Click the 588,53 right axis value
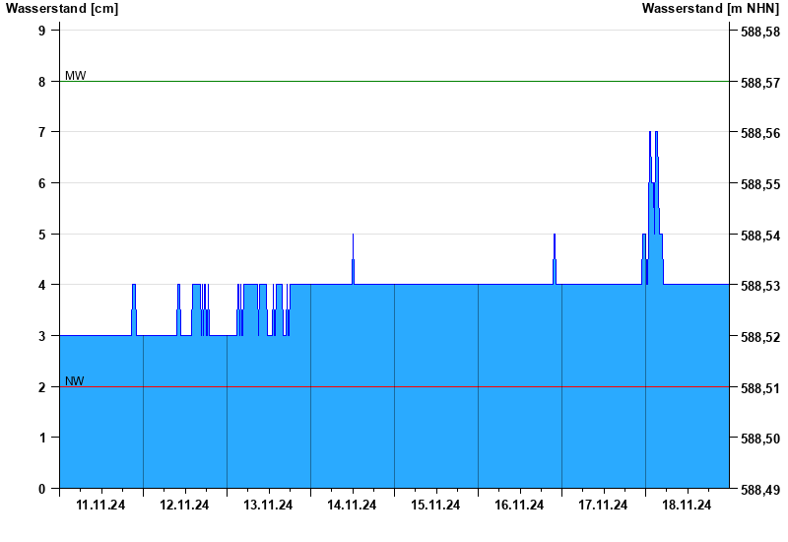 (760, 286)
